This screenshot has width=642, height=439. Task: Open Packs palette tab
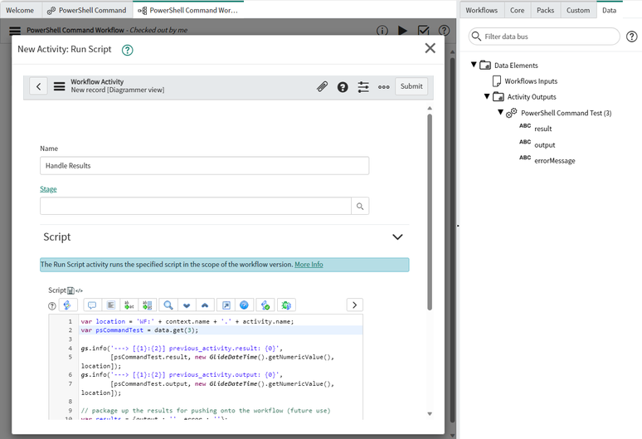546,10
